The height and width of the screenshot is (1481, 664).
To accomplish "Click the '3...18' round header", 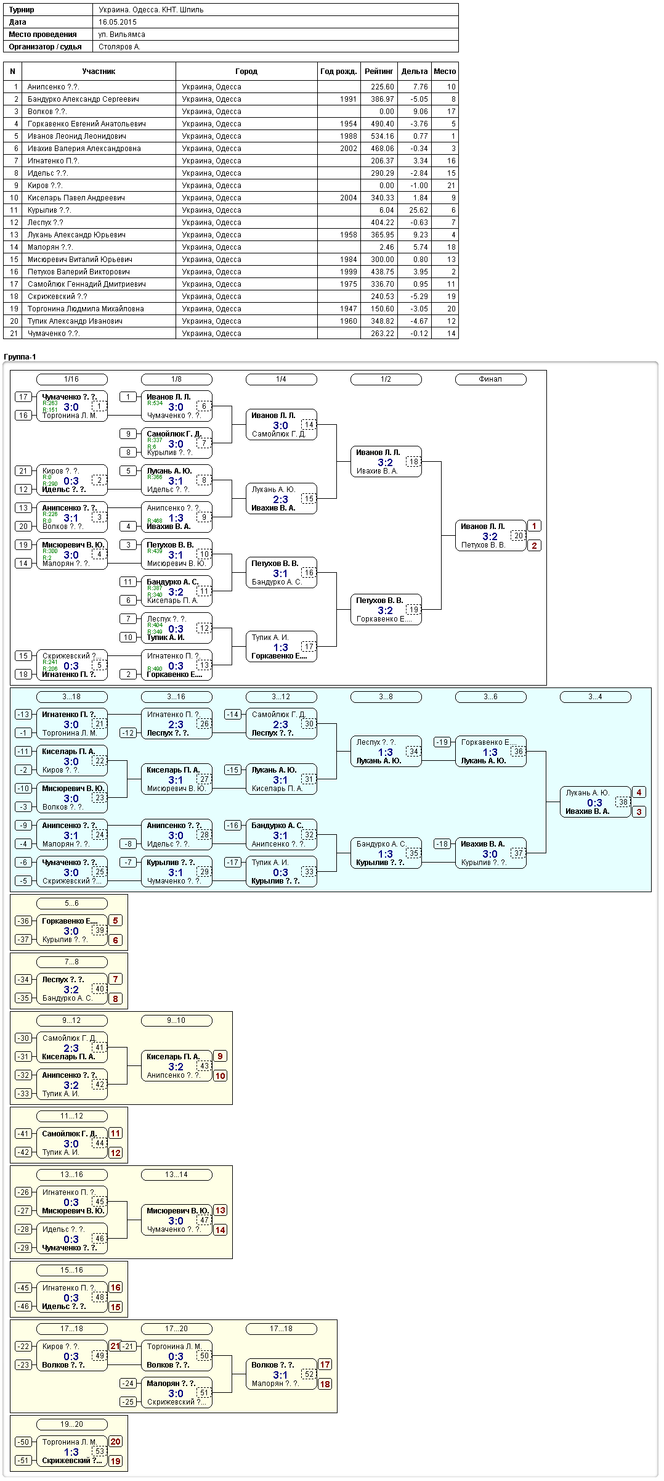I will point(72,697).
